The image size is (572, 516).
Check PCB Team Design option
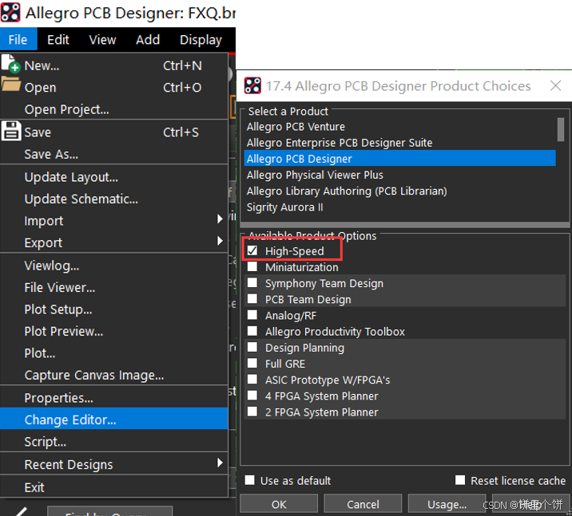(x=252, y=299)
